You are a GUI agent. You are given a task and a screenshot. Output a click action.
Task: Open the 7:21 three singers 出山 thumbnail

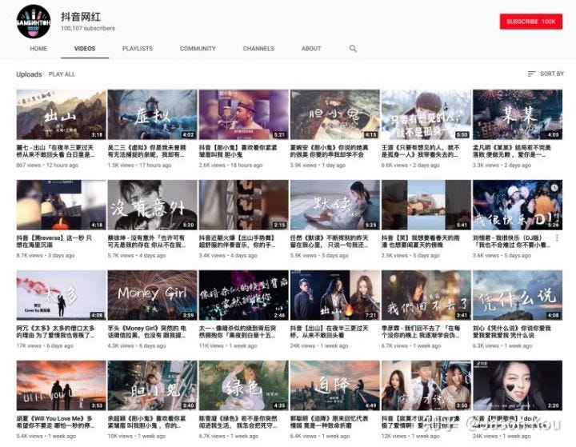[x=335, y=295]
